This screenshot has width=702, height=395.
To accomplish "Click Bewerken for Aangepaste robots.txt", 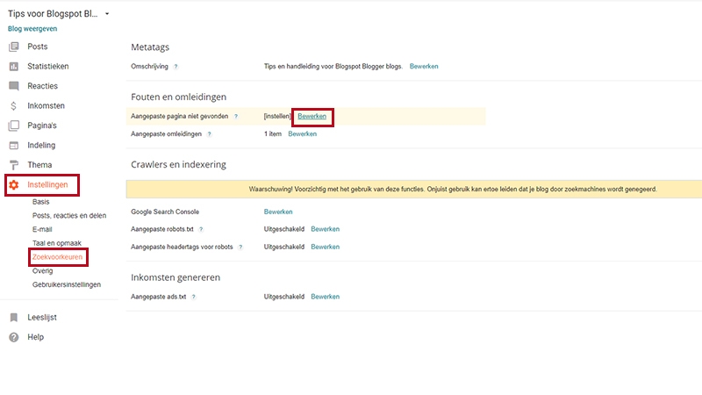I will pos(325,229).
